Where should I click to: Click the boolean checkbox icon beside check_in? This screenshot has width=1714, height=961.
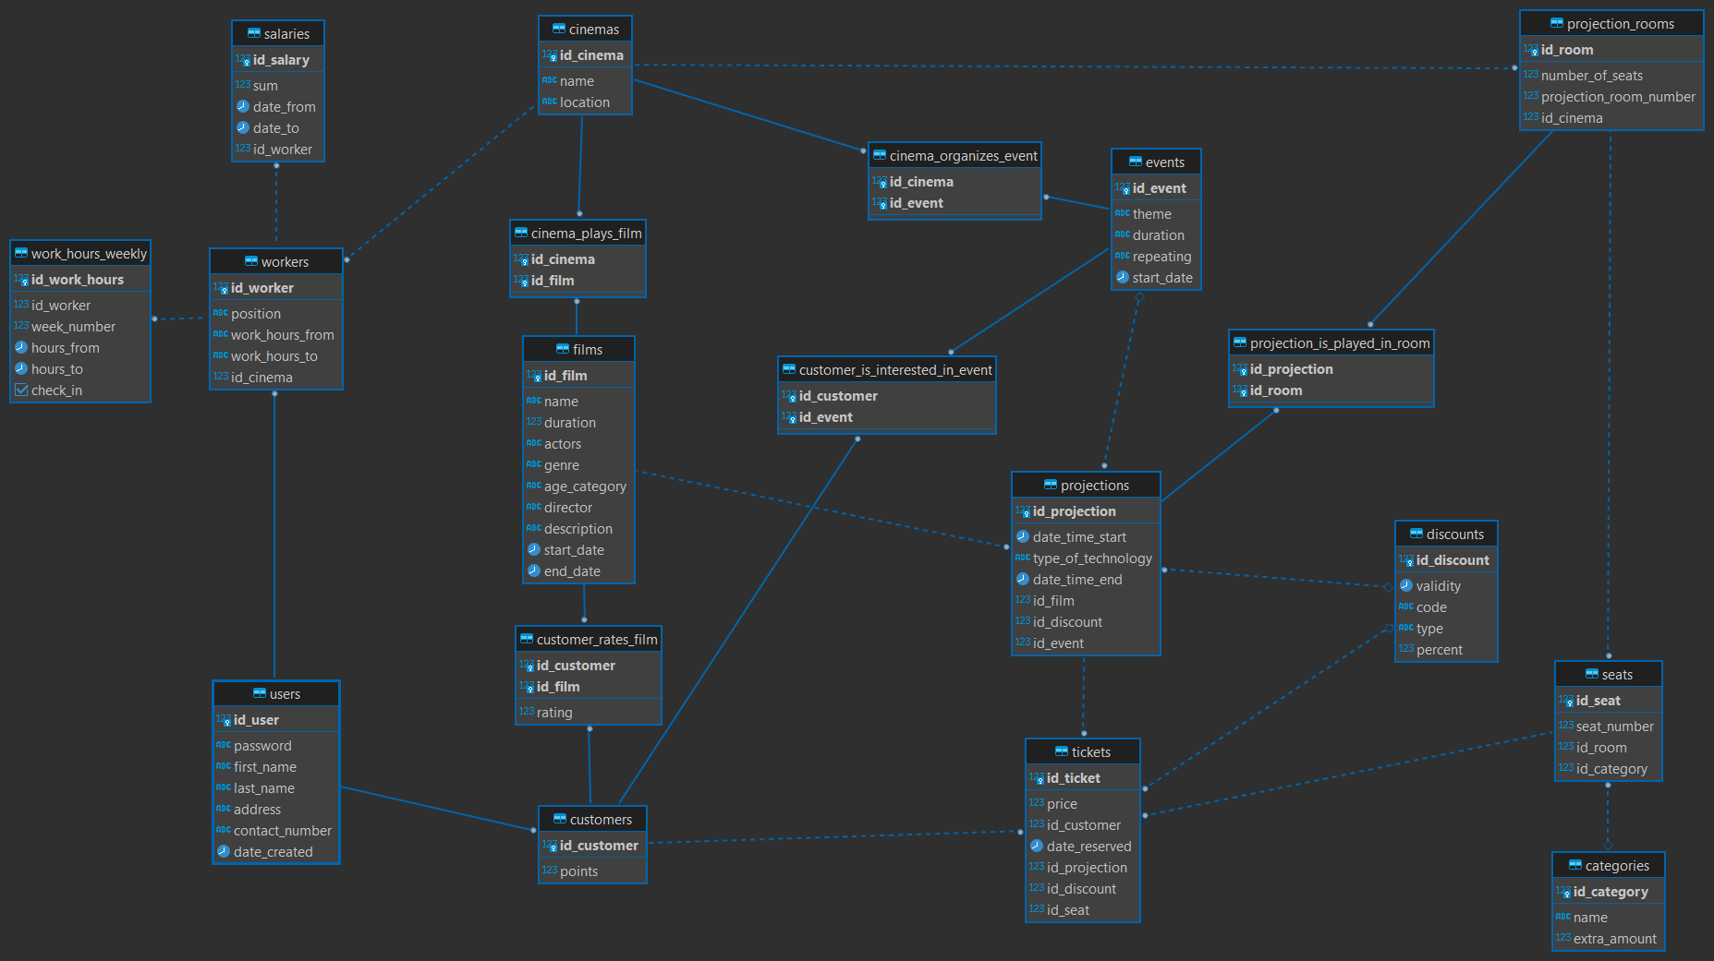pyautogui.click(x=21, y=390)
